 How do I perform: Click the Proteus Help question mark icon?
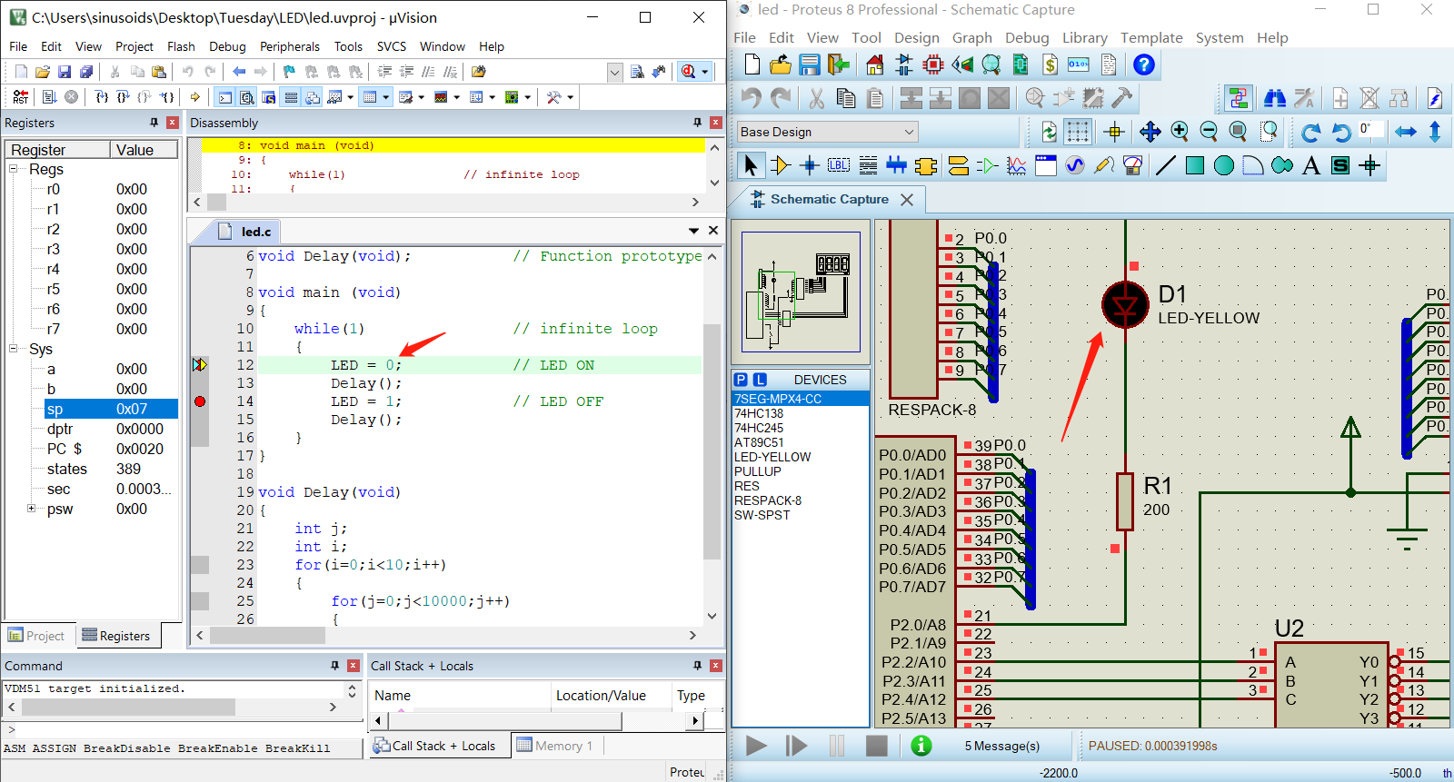pyautogui.click(x=1144, y=64)
